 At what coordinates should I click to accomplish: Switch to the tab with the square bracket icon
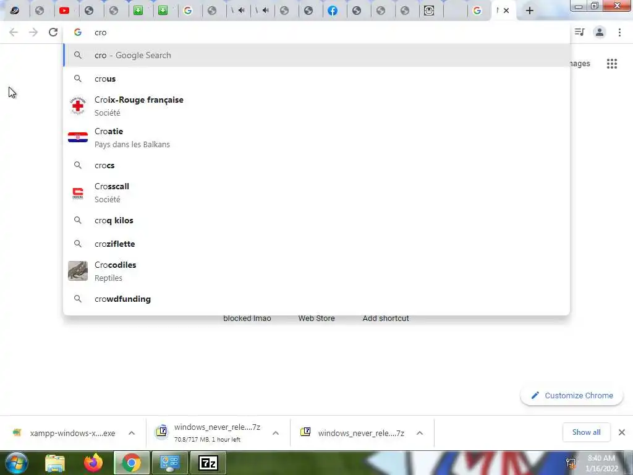(429, 11)
